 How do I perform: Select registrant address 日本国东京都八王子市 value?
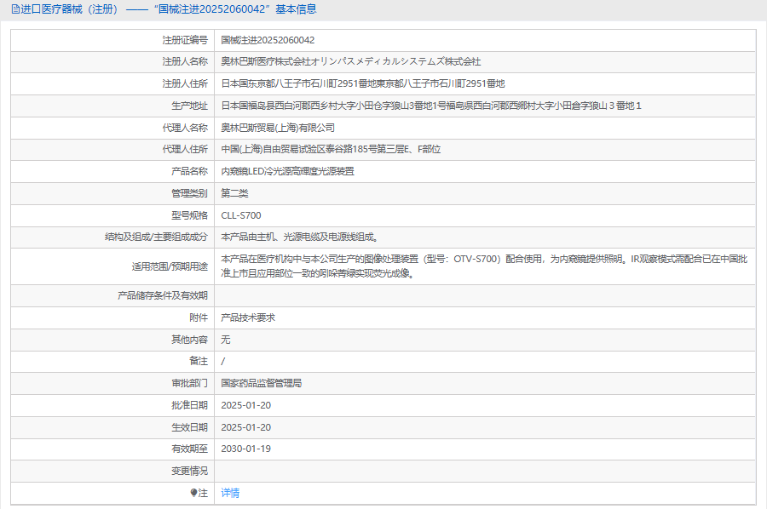[x=362, y=83]
